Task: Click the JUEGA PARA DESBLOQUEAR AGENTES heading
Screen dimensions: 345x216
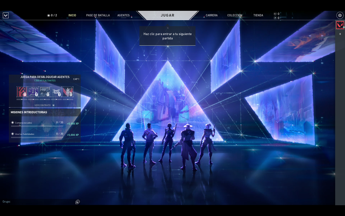Action: pos(45,77)
